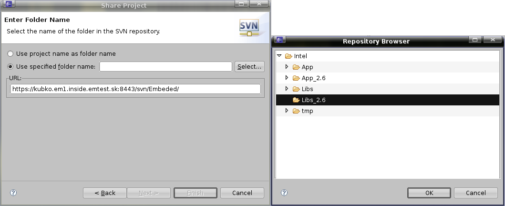This screenshot has height=206, width=505.
Task: Click the help icon in Share Project dialog
Action: [13, 193]
